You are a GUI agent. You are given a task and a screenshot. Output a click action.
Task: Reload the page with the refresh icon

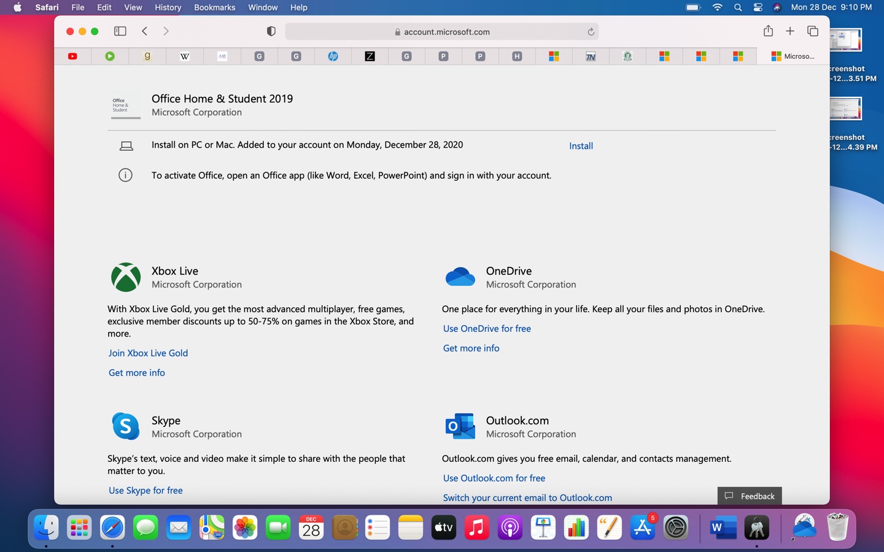pos(591,32)
